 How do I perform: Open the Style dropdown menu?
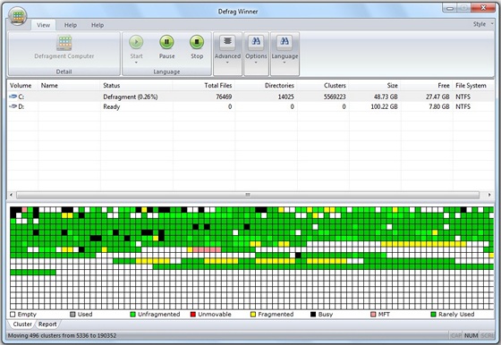pyautogui.click(x=483, y=24)
